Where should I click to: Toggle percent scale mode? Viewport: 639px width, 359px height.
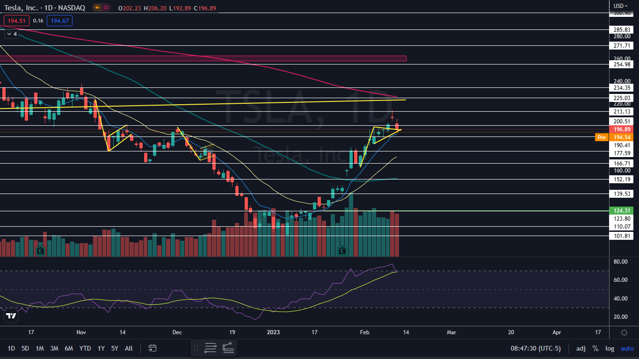[x=595, y=348]
